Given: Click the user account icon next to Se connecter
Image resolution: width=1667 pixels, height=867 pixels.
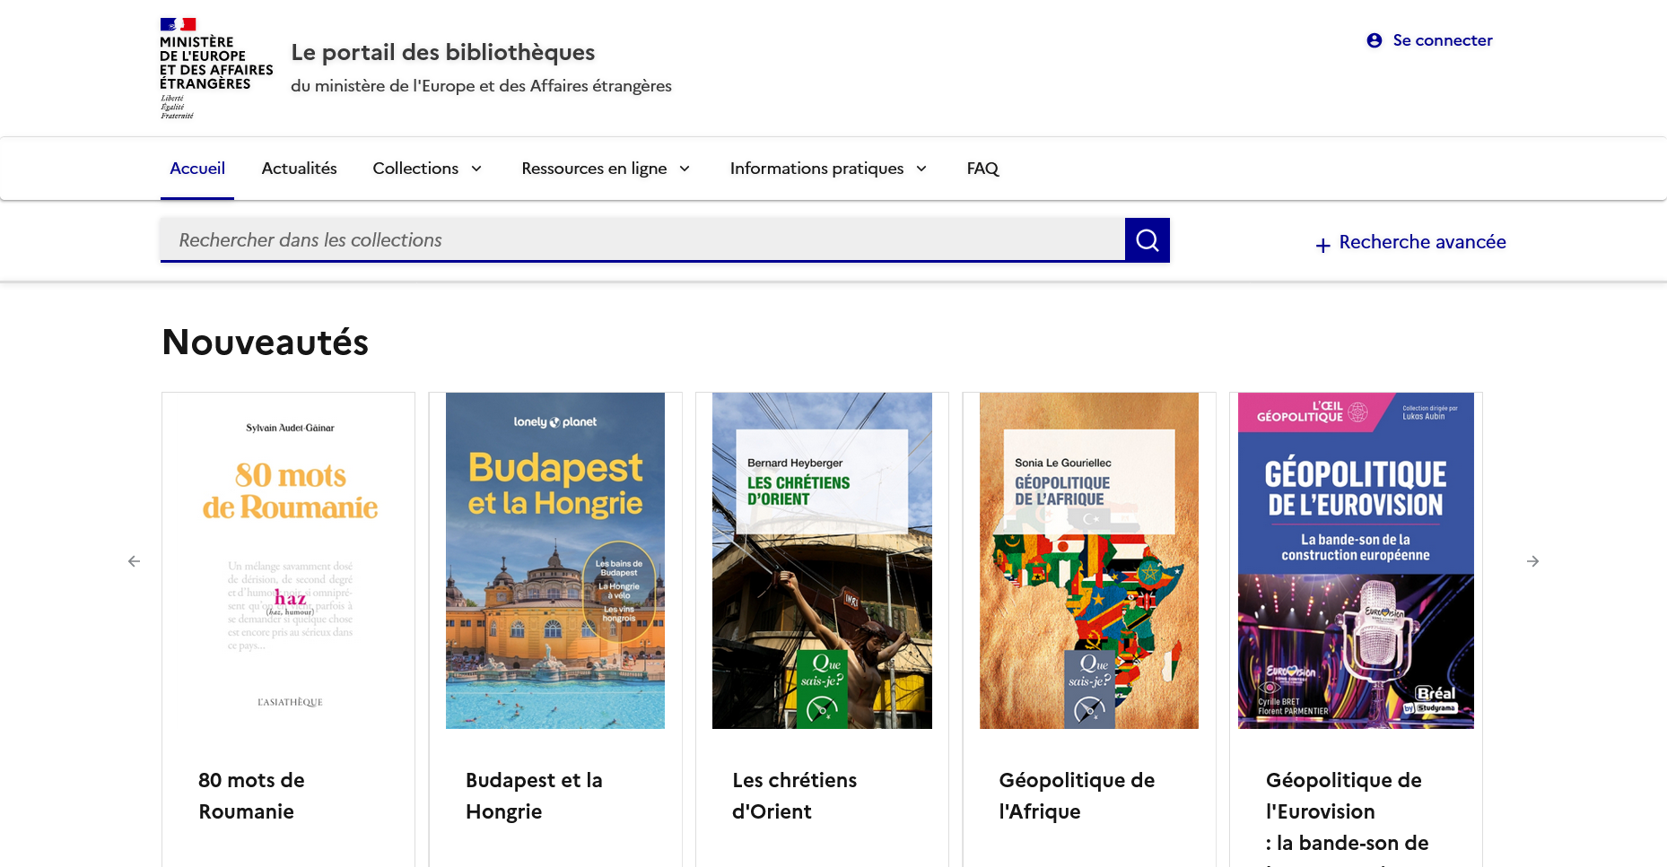Looking at the screenshot, I should (1373, 40).
